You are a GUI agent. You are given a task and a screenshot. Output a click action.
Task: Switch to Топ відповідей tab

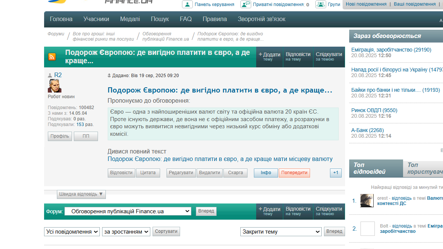376,169
